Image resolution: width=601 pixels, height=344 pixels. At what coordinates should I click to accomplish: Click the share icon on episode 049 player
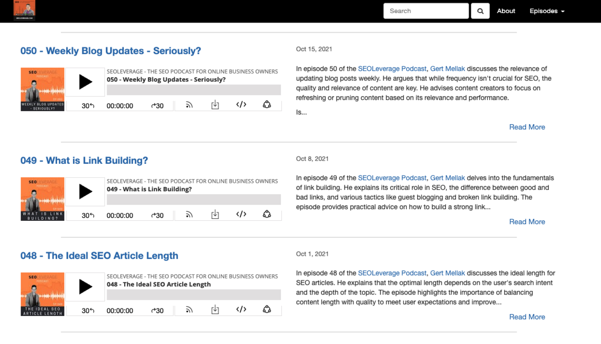point(267,214)
